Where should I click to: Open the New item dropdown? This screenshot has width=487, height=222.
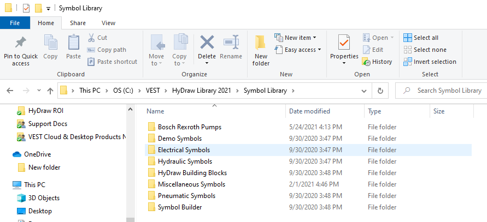[295, 38]
